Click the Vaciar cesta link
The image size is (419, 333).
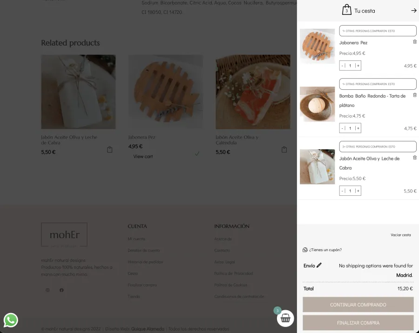[x=400, y=235]
